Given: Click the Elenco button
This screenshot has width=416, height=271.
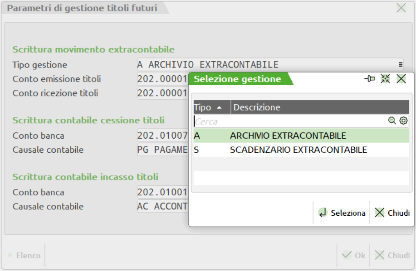Looking at the screenshot, I should (x=24, y=256).
